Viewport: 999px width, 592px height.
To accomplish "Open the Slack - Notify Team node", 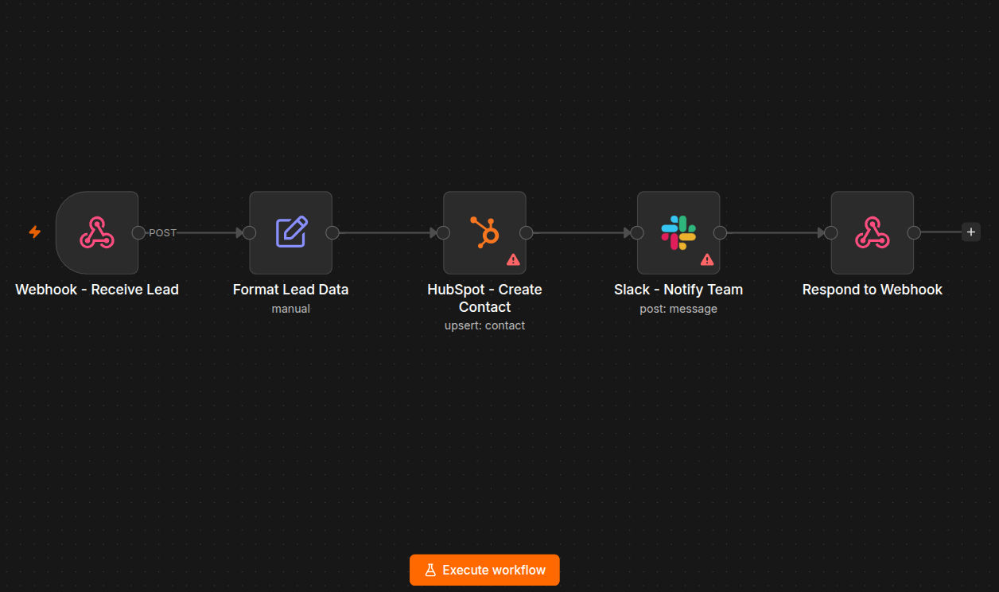I will click(678, 232).
